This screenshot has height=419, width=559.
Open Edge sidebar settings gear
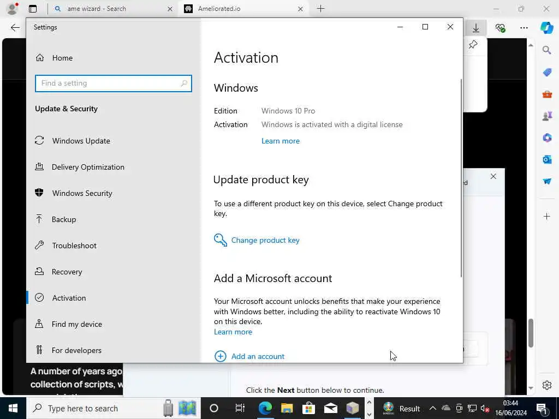[547, 385]
